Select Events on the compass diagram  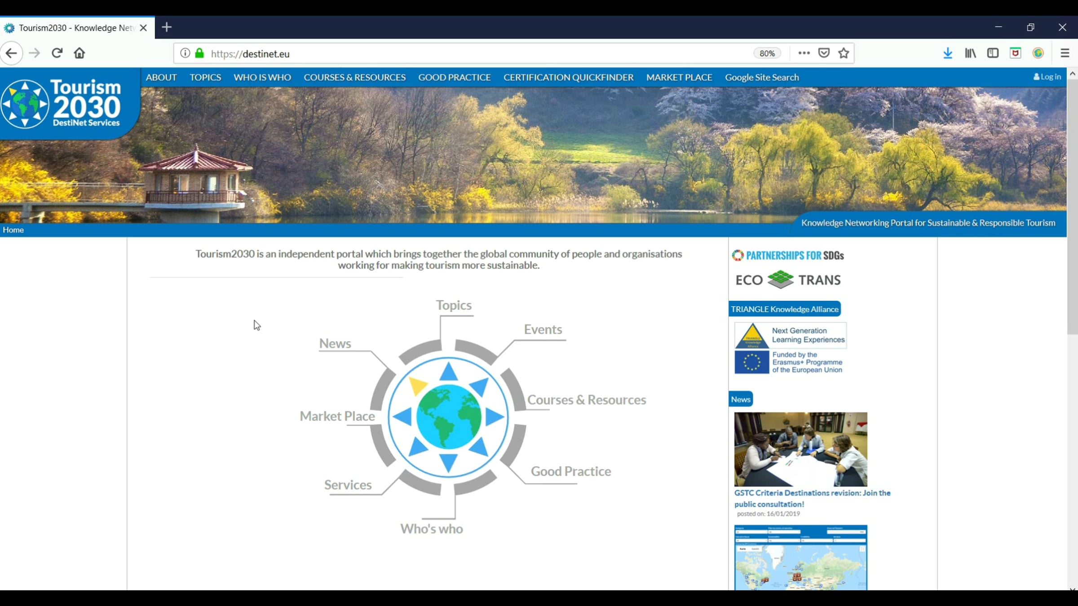[543, 329]
